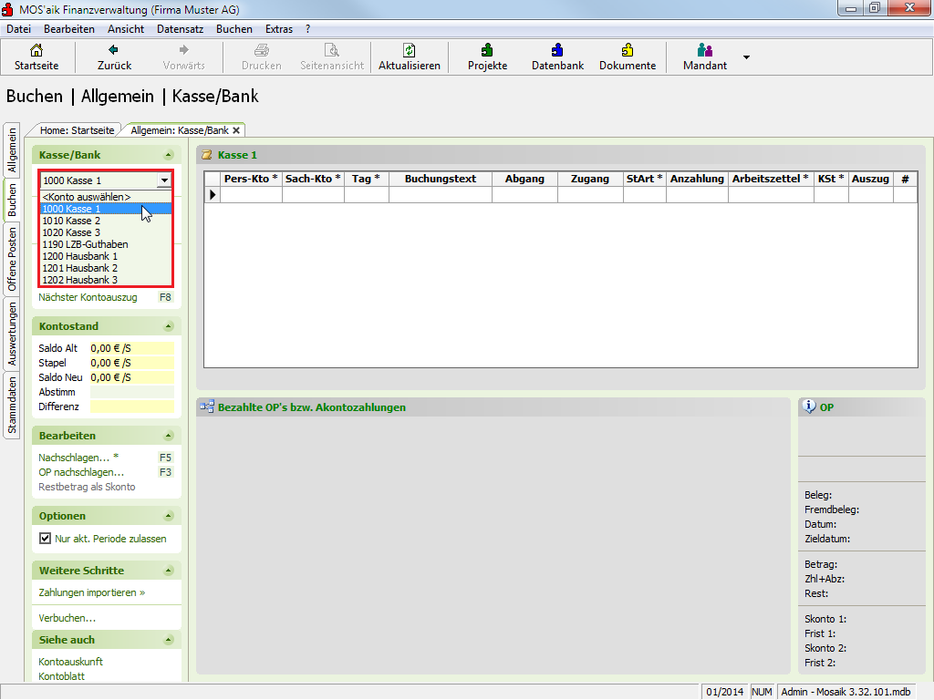Click the Aktualisieren refresh icon
The image size is (934, 700).
click(x=410, y=51)
